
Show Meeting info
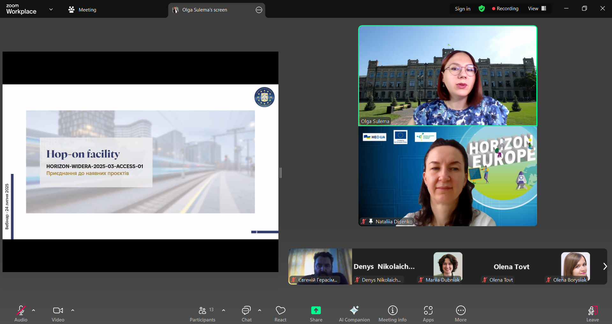pyautogui.click(x=393, y=314)
